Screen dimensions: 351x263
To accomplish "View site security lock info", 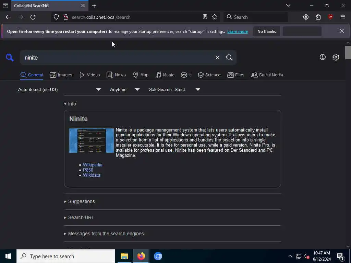I will point(65,17).
